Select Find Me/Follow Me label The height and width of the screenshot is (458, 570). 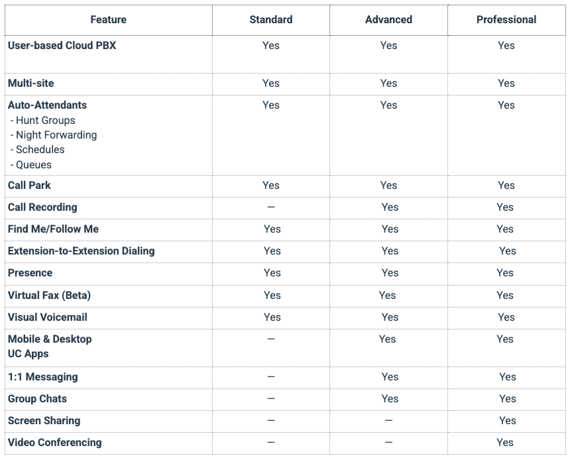[53, 229]
